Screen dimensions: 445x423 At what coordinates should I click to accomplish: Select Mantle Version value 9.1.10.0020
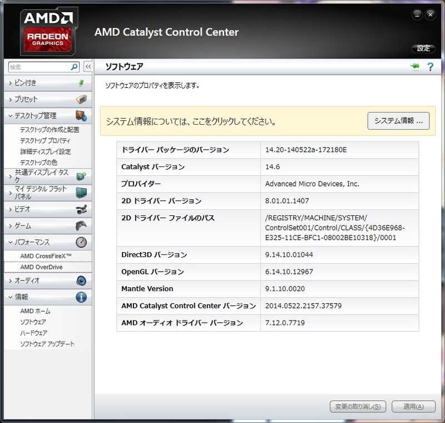(x=285, y=289)
